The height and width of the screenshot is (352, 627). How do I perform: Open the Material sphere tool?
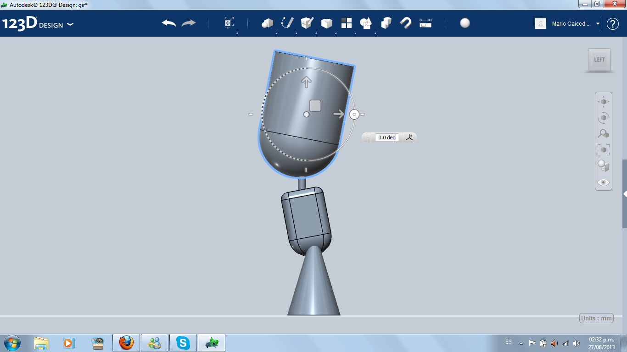tap(465, 23)
